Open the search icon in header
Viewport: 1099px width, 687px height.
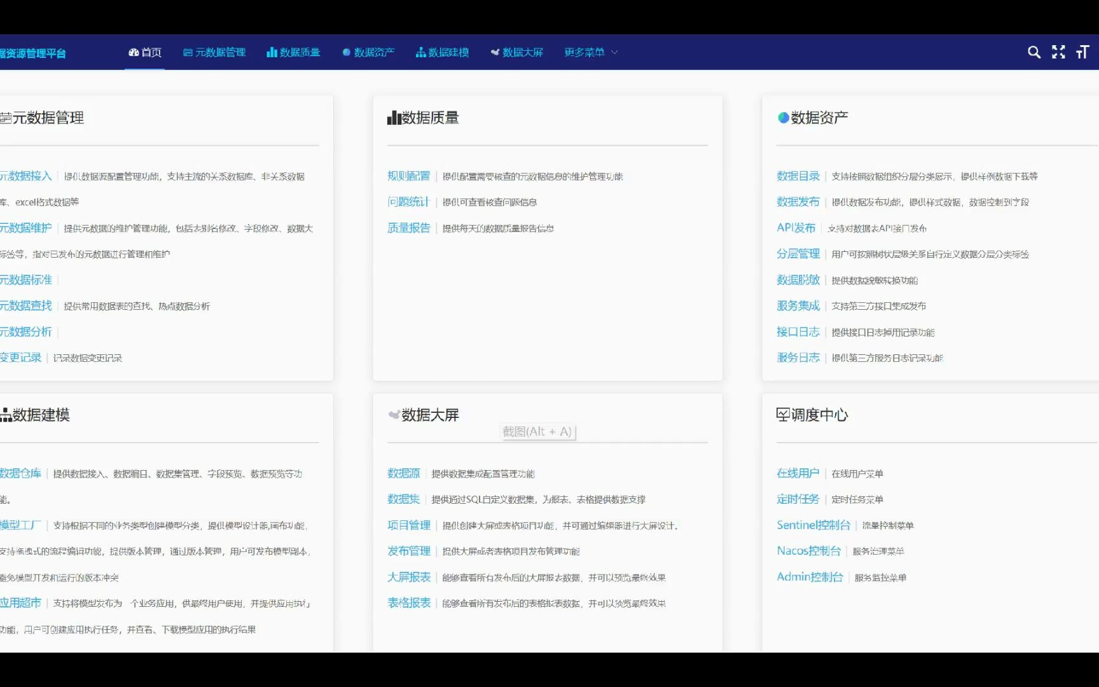point(1034,52)
